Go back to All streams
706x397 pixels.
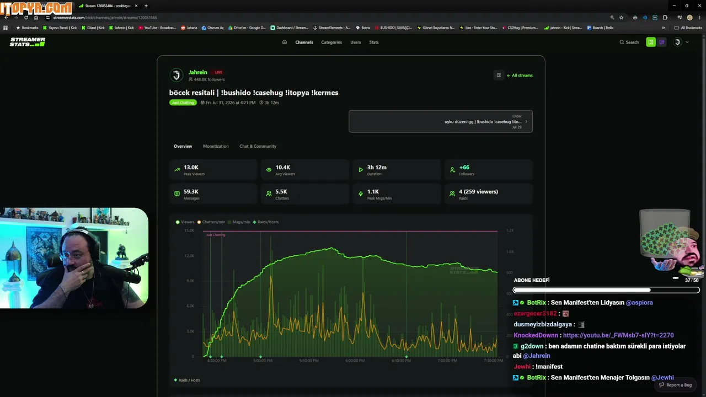(x=520, y=76)
